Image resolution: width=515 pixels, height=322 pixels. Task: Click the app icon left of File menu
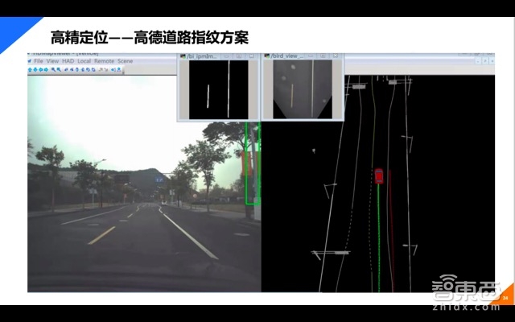(x=31, y=61)
